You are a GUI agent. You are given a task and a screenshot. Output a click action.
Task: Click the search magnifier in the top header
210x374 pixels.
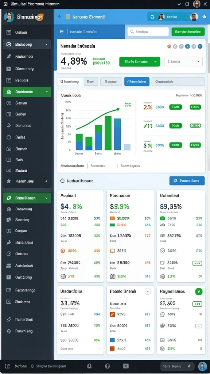(x=152, y=17)
